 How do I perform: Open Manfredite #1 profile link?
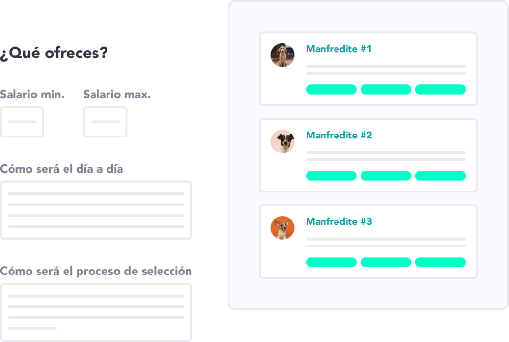(x=338, y=49)
